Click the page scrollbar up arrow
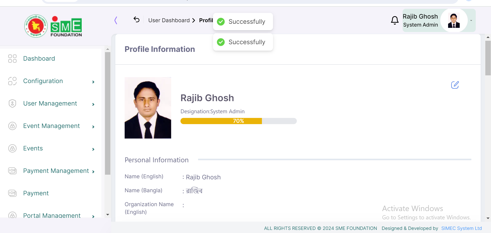 (488, 37)
